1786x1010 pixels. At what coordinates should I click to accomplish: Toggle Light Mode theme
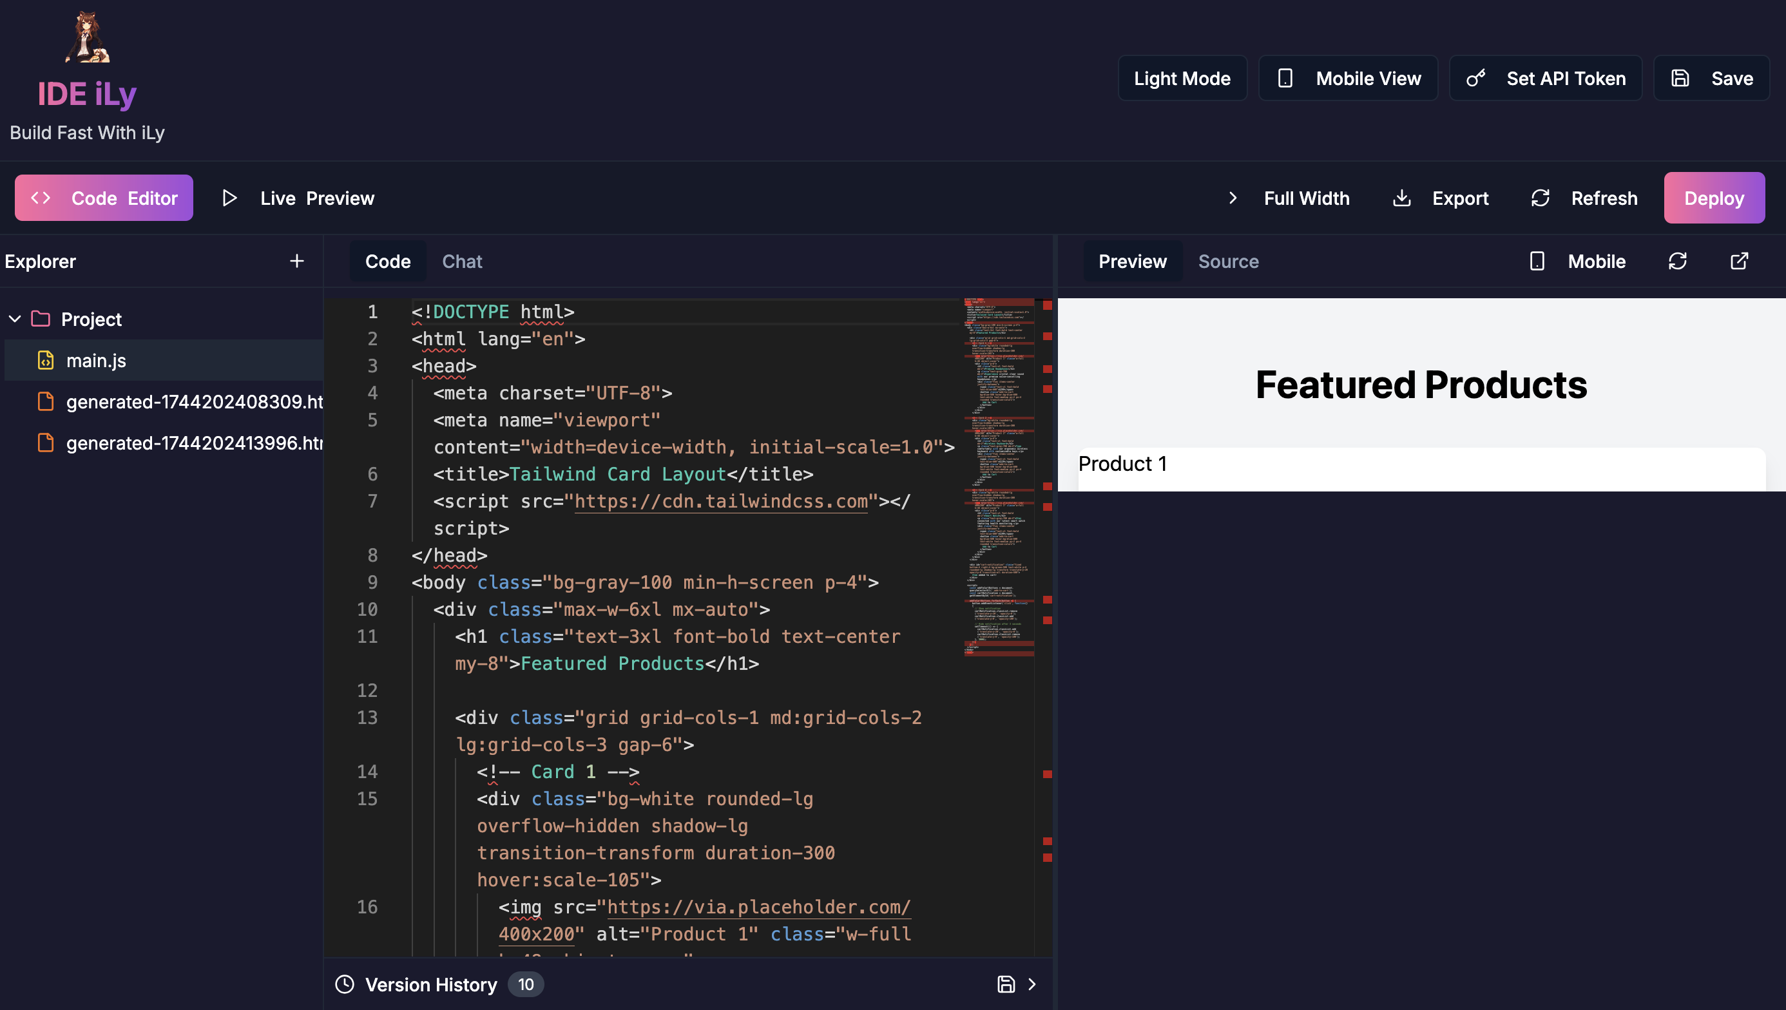pyautogui.click(x=1182, y=79)
